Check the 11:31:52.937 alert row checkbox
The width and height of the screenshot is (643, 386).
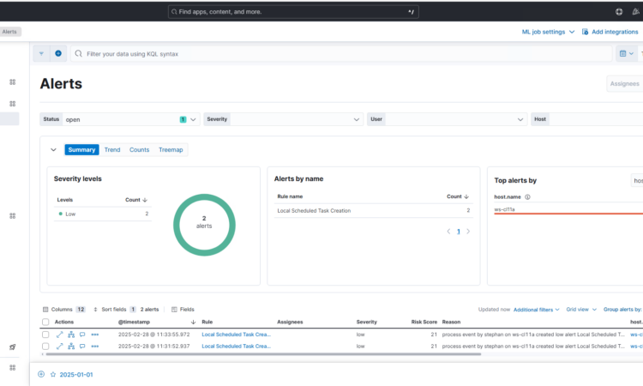pyautogui.click(x=45, y=347)
